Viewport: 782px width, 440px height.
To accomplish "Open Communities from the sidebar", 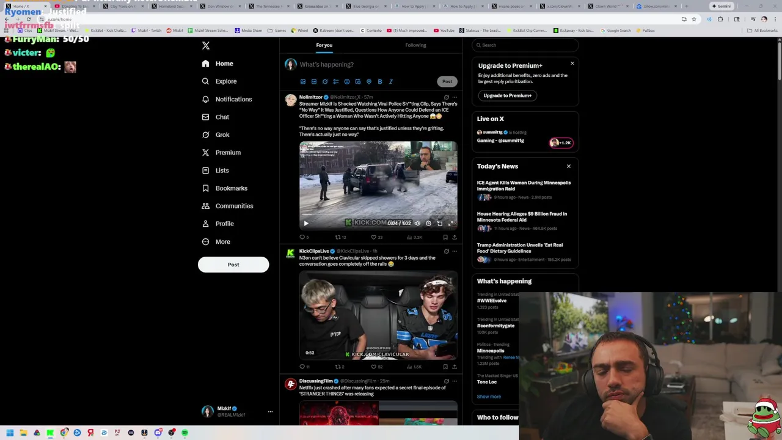I will click(x=227, y=206).
